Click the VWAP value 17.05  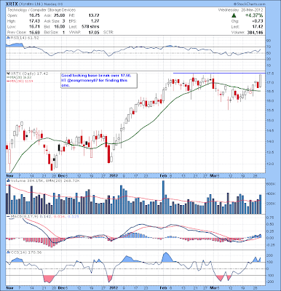(94, 32)
